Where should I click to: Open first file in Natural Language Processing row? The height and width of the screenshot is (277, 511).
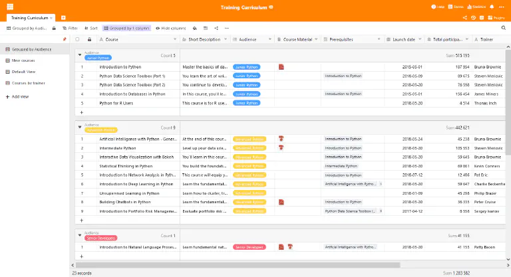(281, 247)
